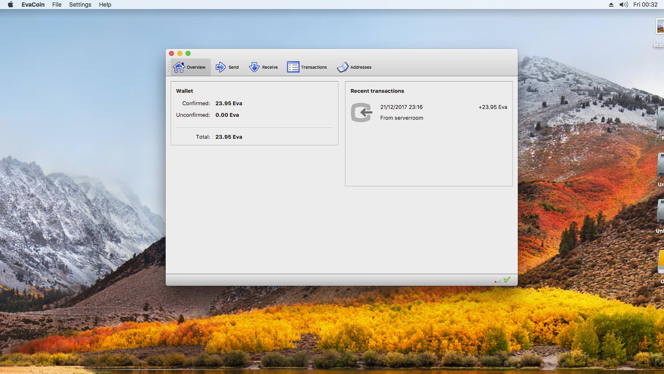Click the volume icon in menu bar

(x=623, y=5)
